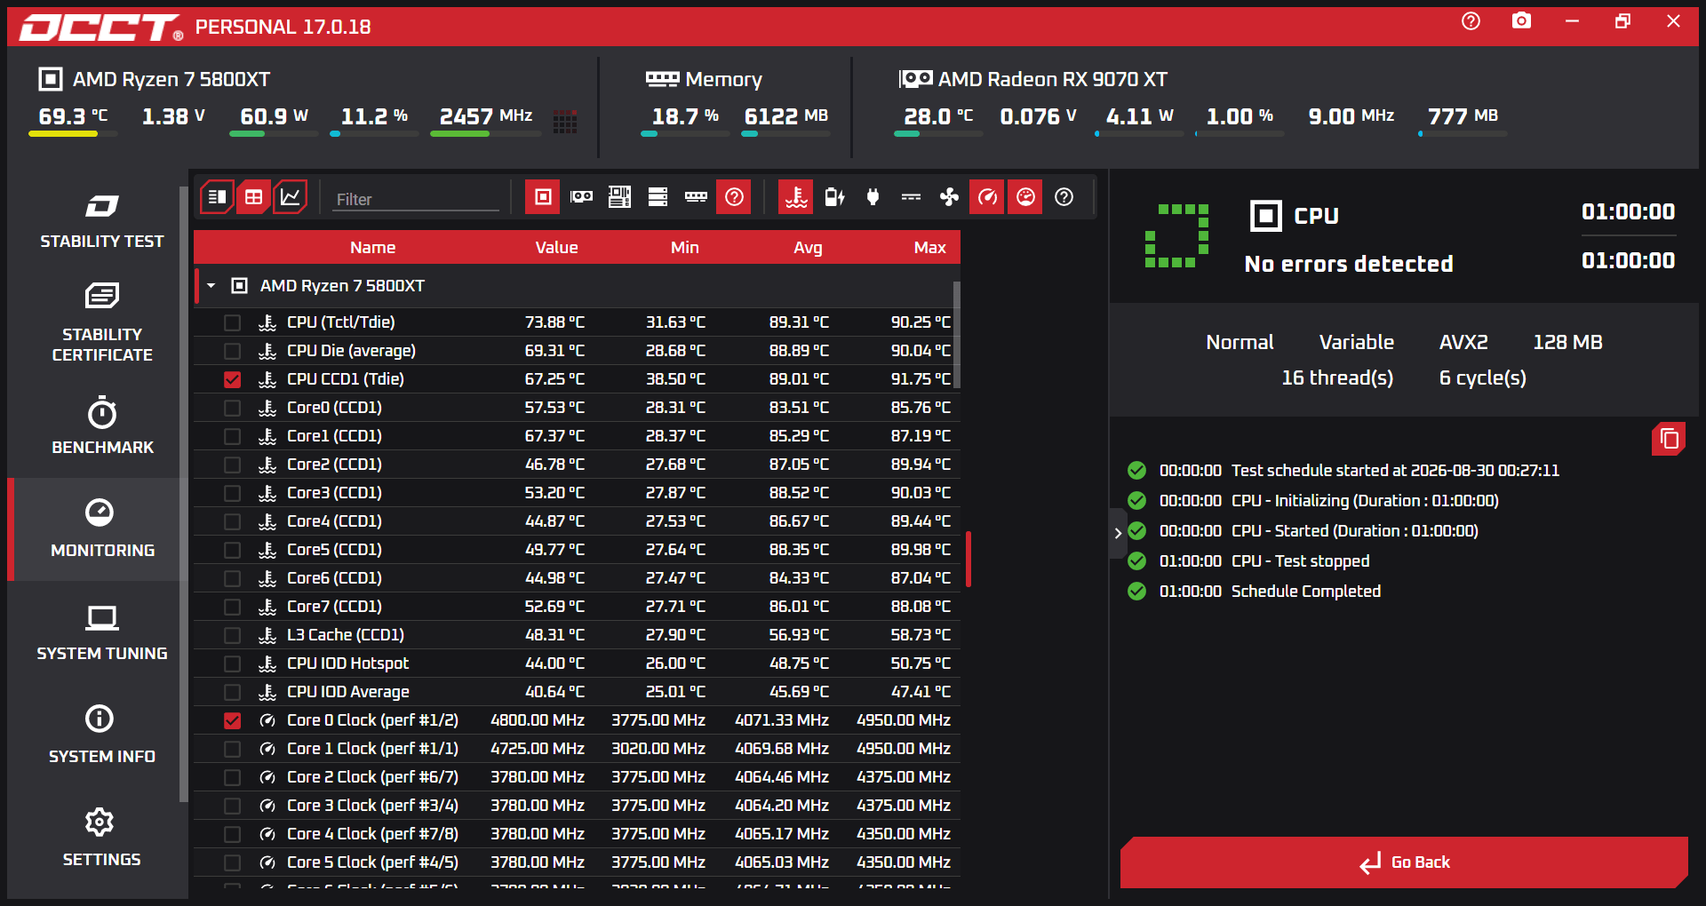Viewport: 1706px width, 906px height.
Task: Switch to the table view layout
Action: coord(253,197)
